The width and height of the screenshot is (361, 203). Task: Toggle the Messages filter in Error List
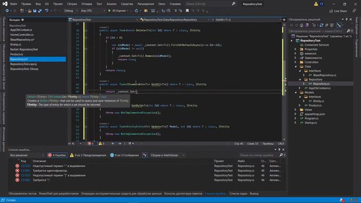[x=125, y=156]
